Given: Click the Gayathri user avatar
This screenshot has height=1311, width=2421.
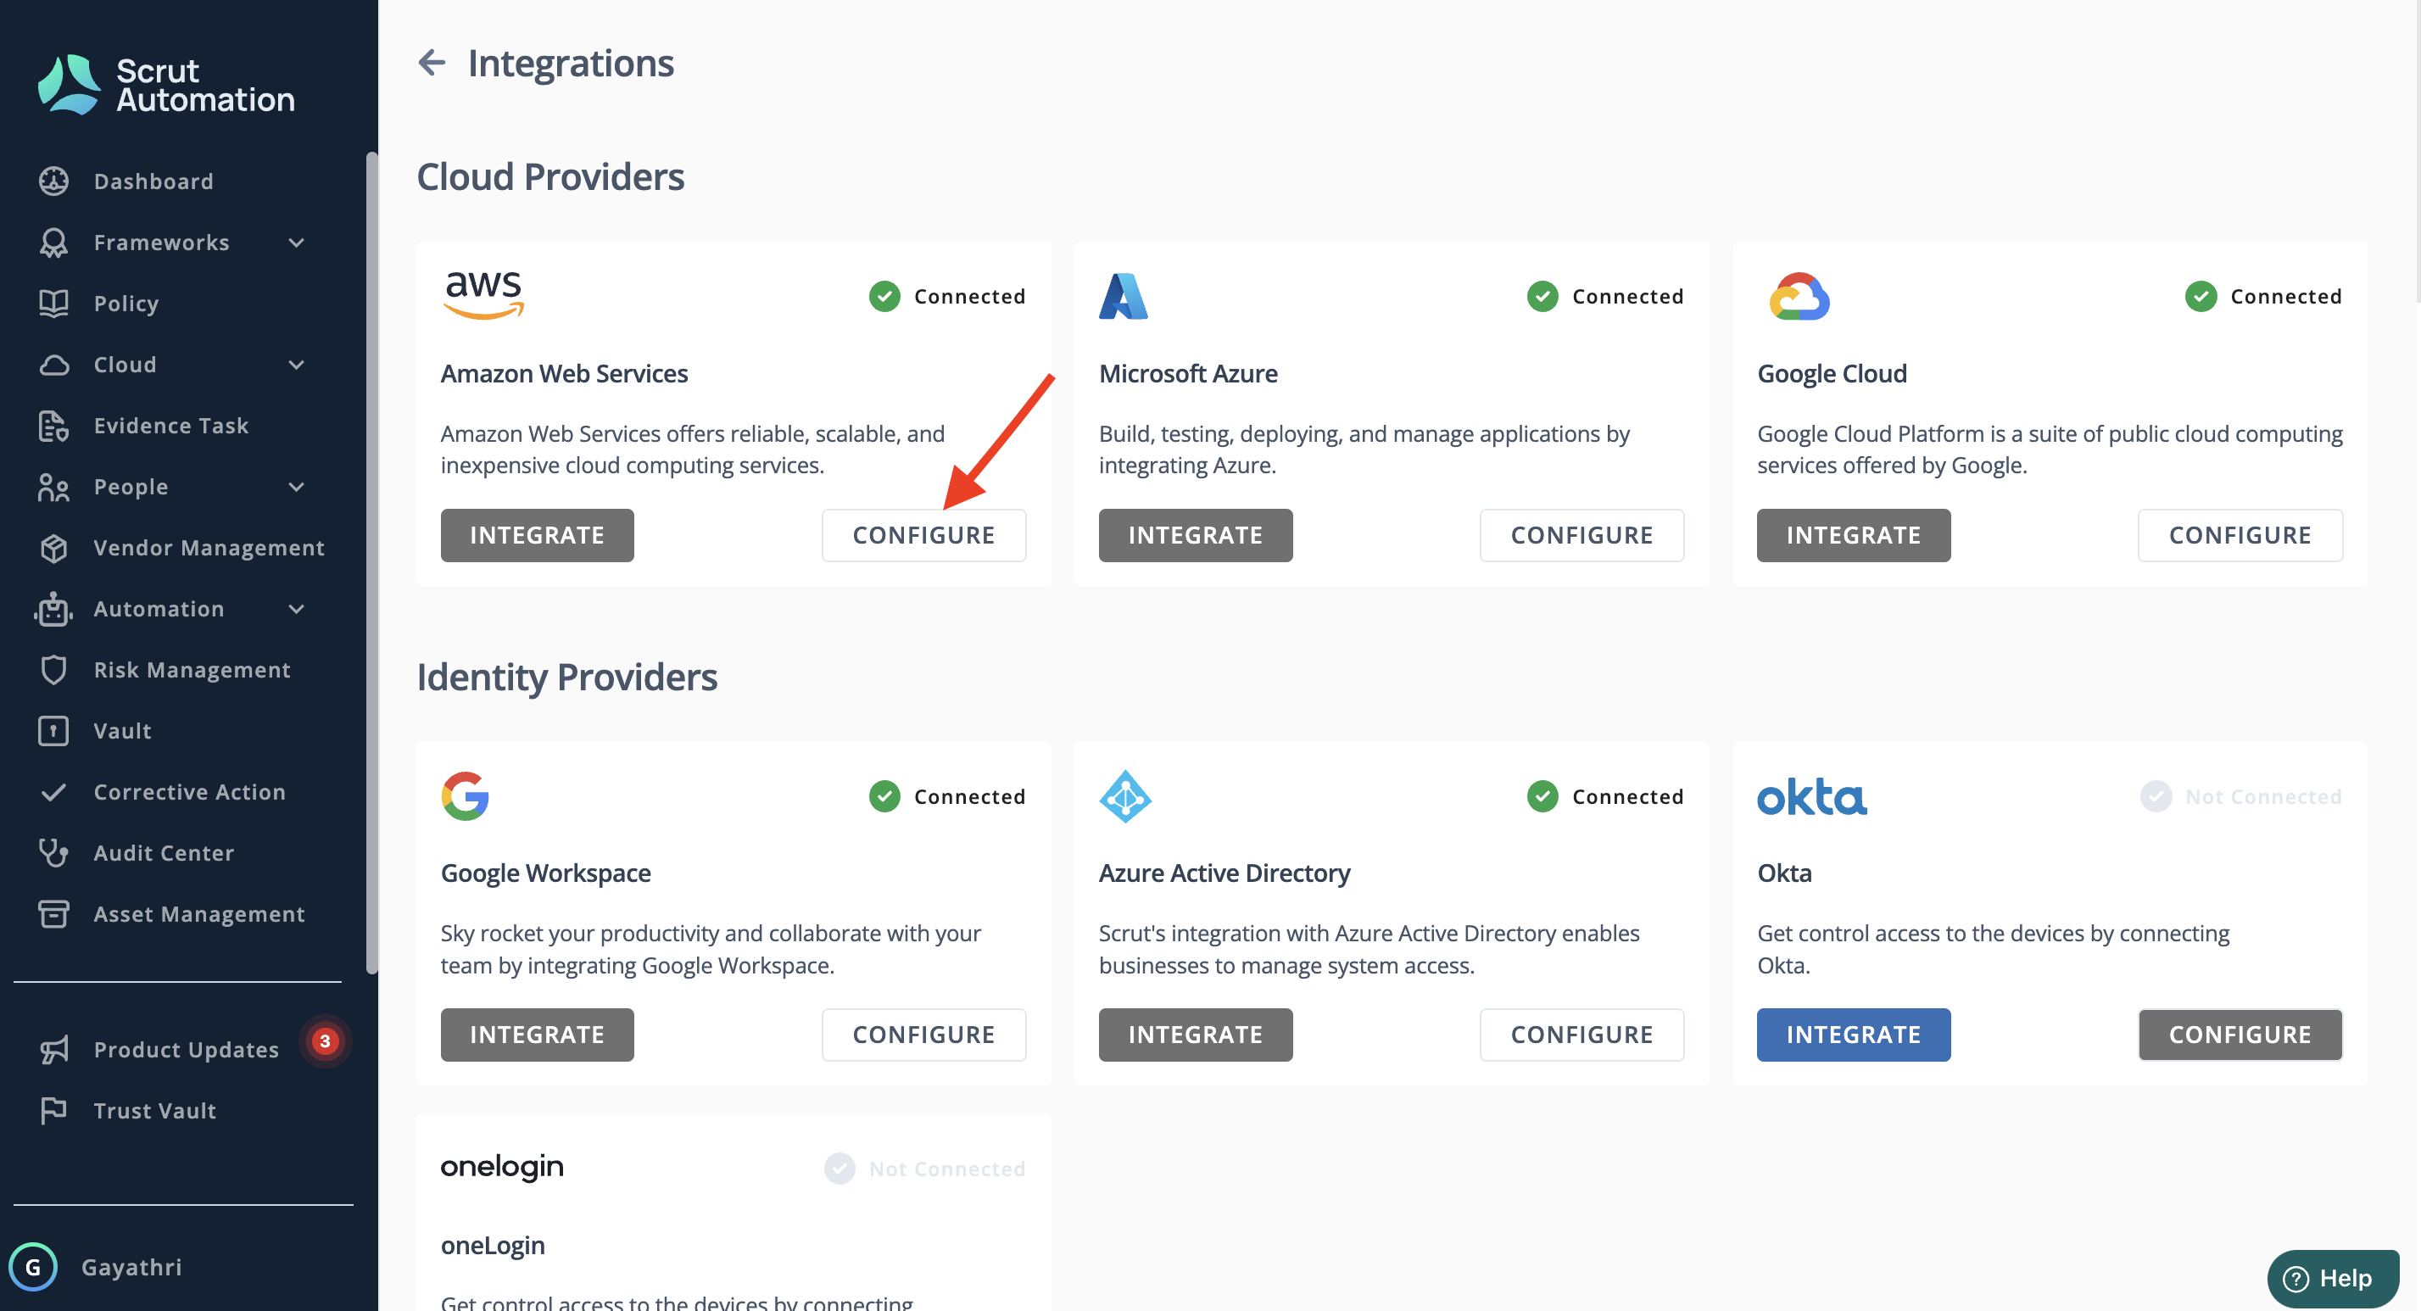Looking at the screenshot, I should (x=33, y=1267).
